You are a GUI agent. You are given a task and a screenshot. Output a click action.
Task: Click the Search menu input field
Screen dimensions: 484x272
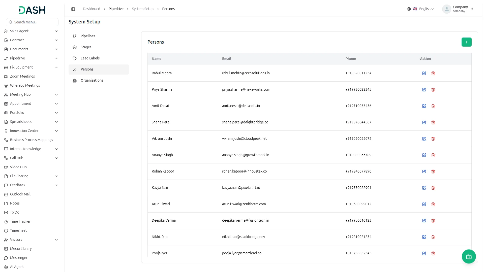click(32, 22)
